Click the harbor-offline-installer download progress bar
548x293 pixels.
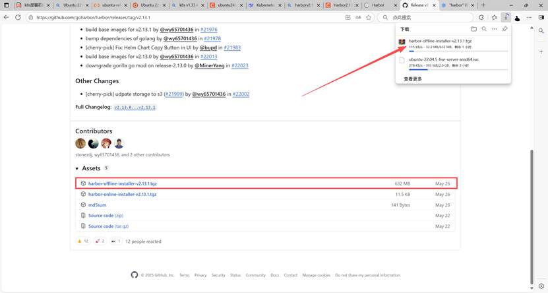pyautogui.click(x=458, y=51)
